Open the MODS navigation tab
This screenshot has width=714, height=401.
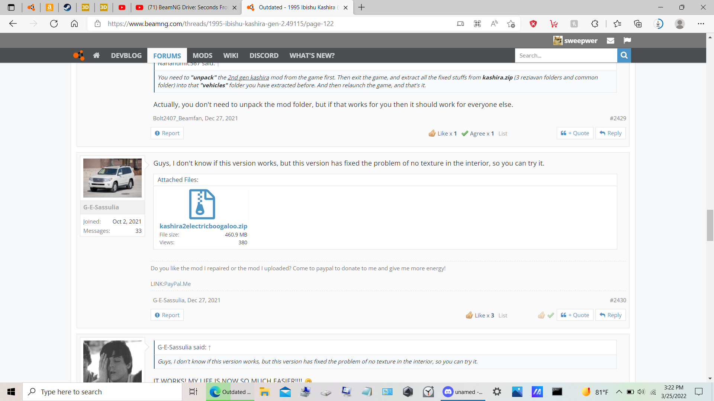tap(202, 55)
